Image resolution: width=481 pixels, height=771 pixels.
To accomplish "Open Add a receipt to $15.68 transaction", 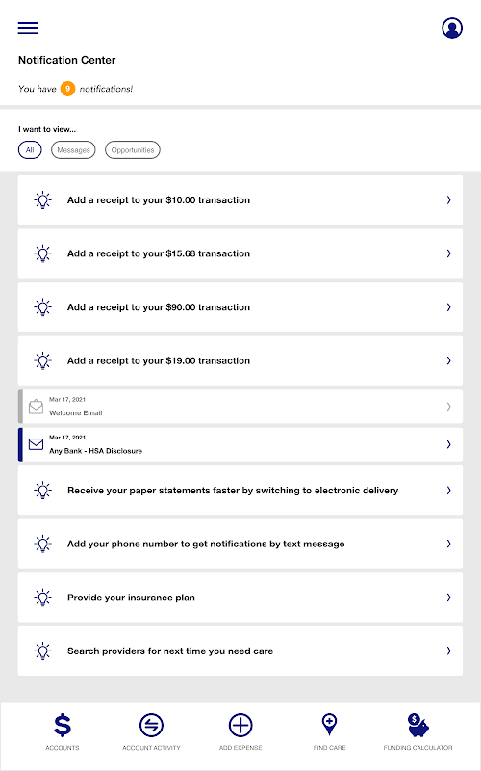I will (x=240, y=253).
